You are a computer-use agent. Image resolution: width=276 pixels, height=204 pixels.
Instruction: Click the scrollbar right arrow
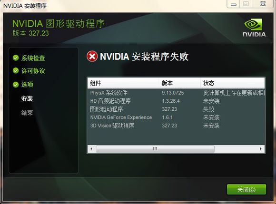click(x=260, y=149)
